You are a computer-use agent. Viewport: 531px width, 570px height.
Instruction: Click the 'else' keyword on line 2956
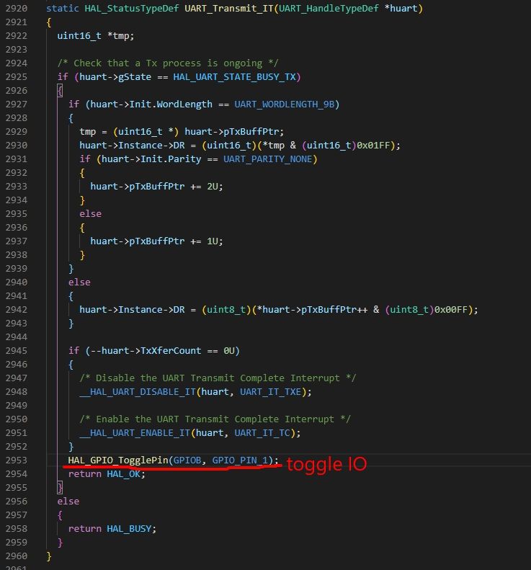[68, 502]
